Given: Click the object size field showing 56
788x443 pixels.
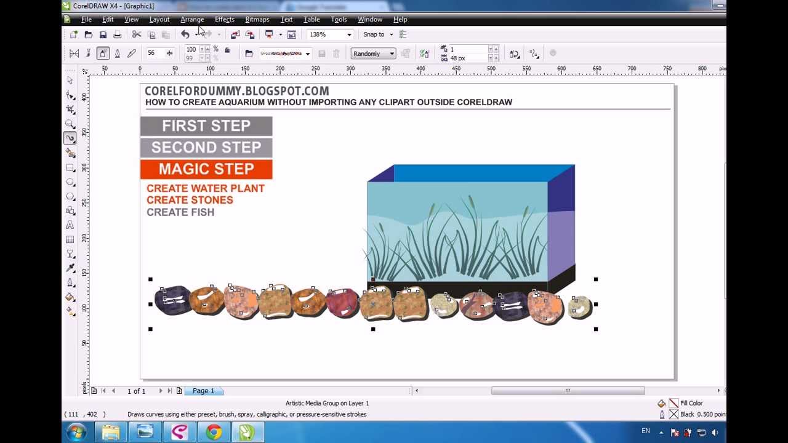Looking at the screenshot, I should [155, 54].
